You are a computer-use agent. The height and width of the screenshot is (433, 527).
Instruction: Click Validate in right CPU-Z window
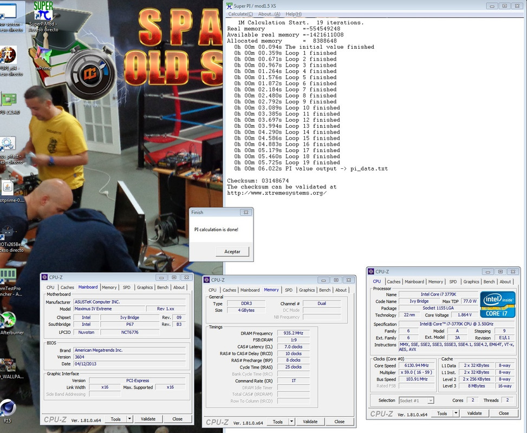pos(474,413)
